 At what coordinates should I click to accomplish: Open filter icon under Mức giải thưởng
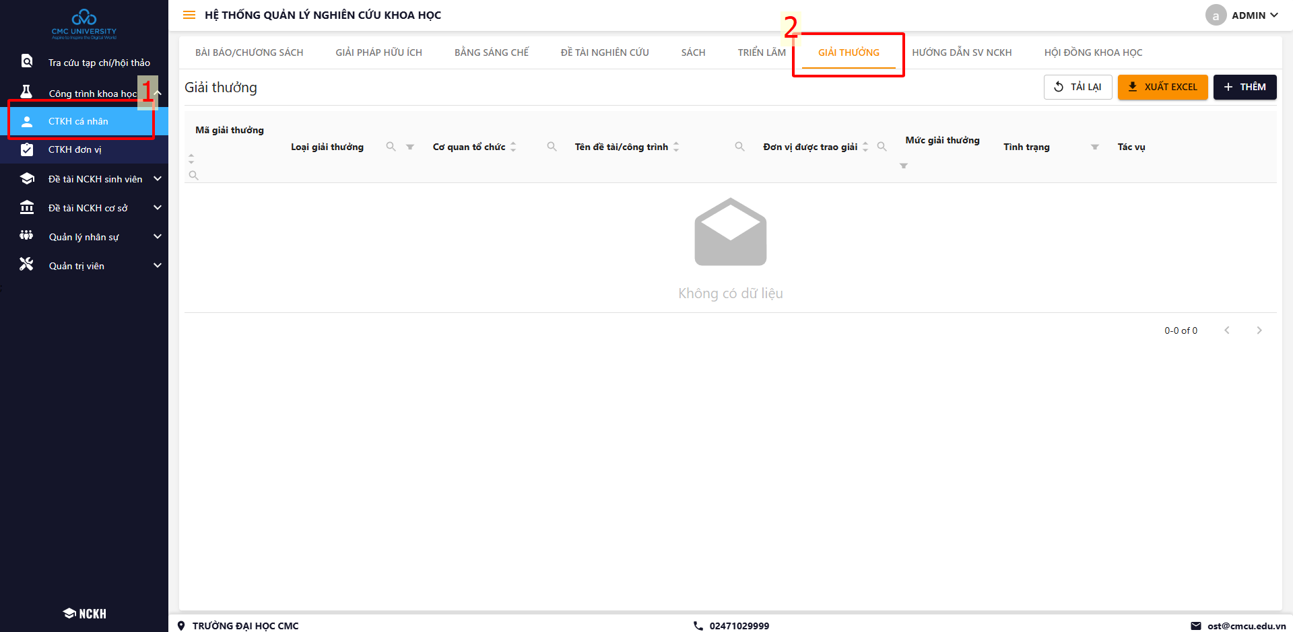pos(904,166)
